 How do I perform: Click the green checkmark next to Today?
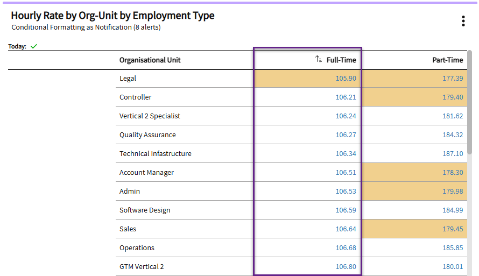point(34,46)
